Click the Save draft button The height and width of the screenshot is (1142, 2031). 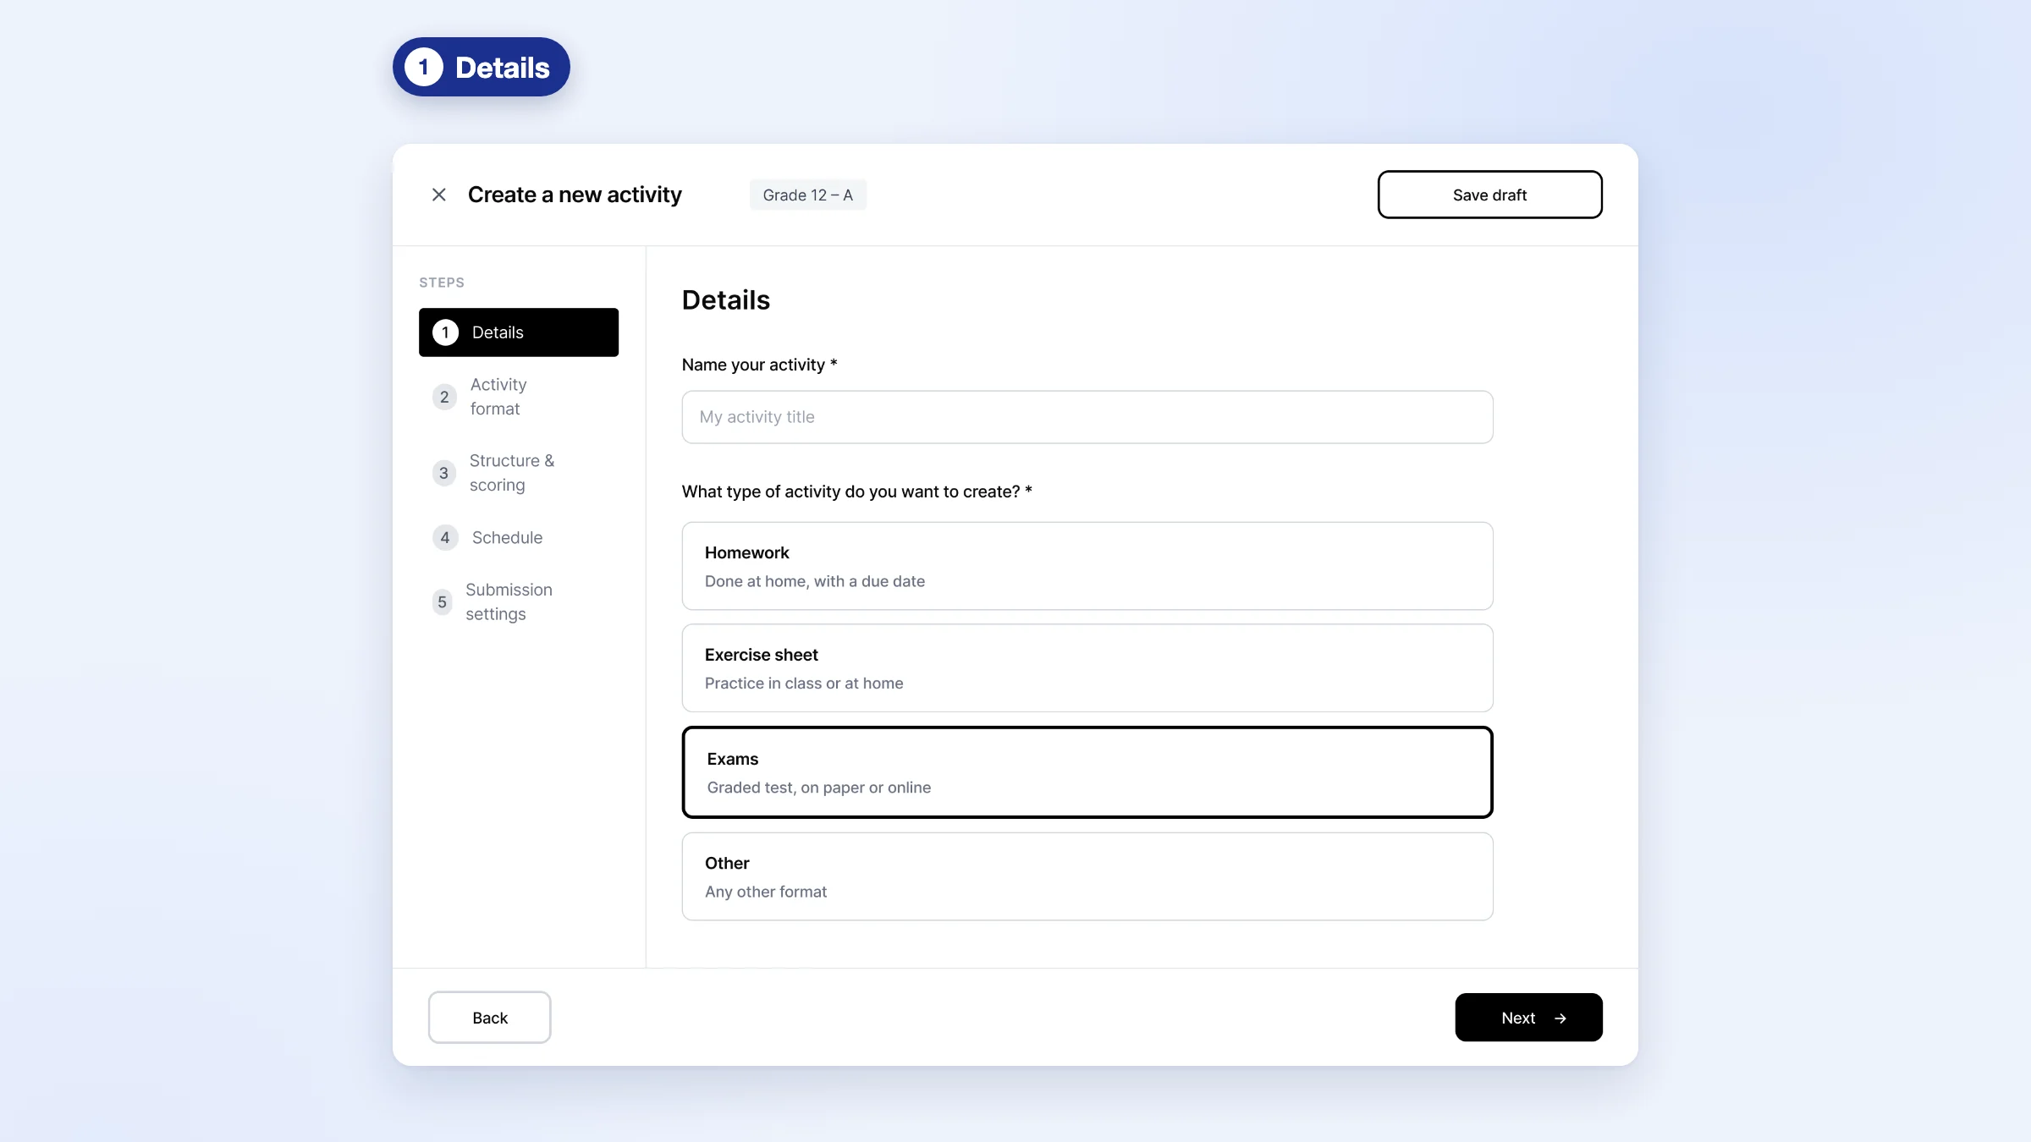coord(1489,195)
